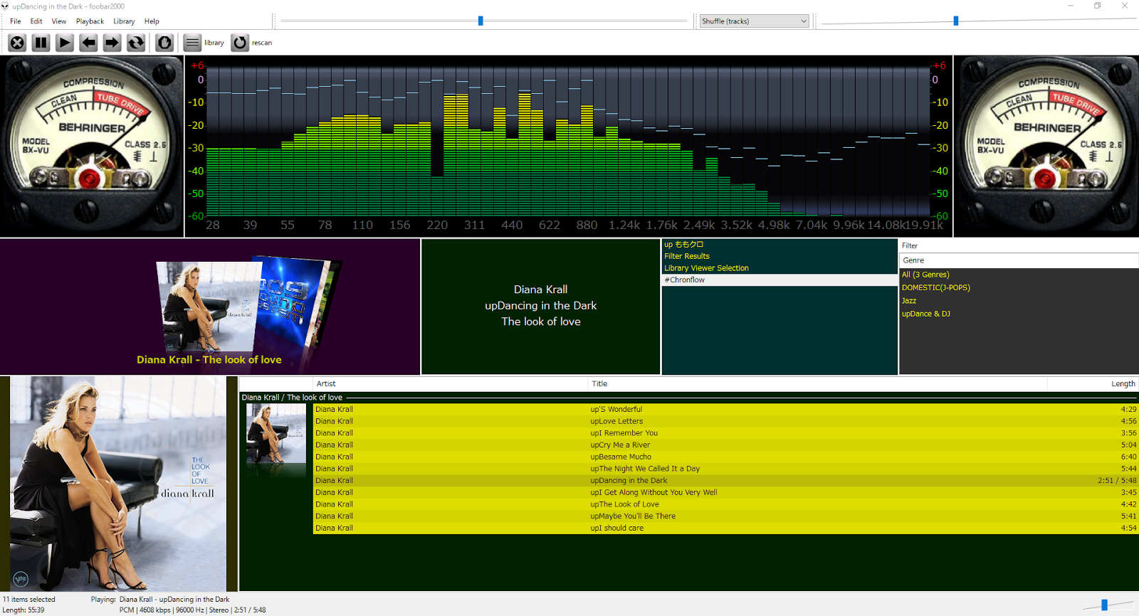Open the Shuffle (tracks) playback order dropdown

point(754,21)
